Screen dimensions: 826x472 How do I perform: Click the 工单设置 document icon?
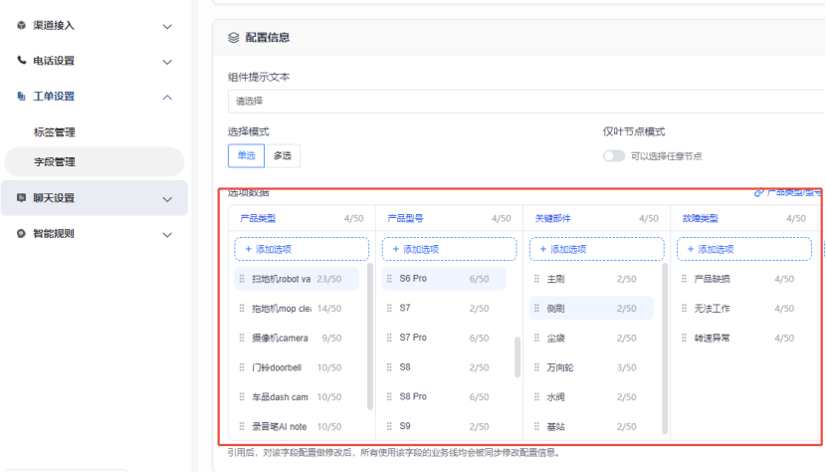point(21,96)
